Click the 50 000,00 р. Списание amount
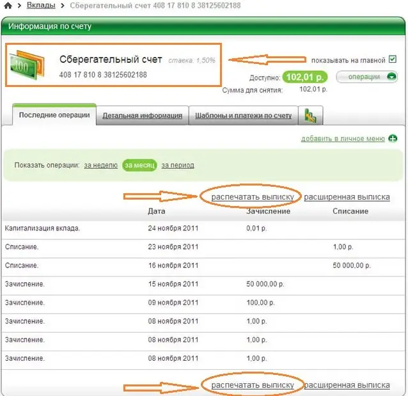Image resolution: width=408 pixels, height=396 pixels. coord(352,265)
